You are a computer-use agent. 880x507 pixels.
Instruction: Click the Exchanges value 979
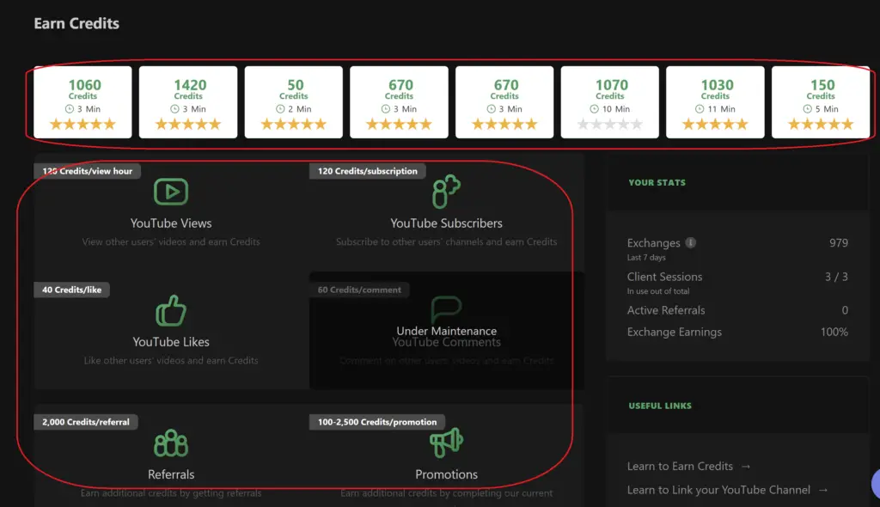click(x=839, y=242)
